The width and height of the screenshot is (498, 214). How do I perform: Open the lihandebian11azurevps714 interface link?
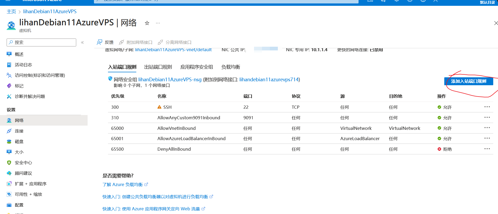point(269,79)
